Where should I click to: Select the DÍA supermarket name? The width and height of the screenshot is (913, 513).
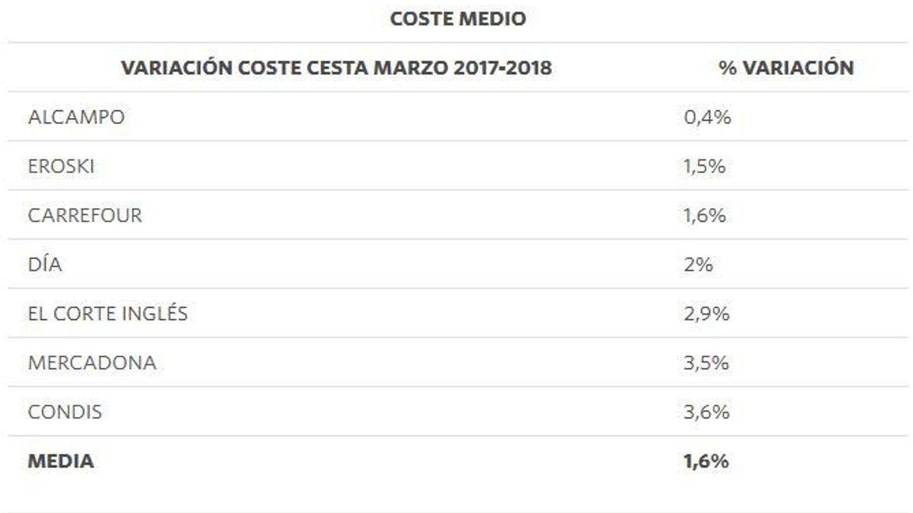point(45,264)
